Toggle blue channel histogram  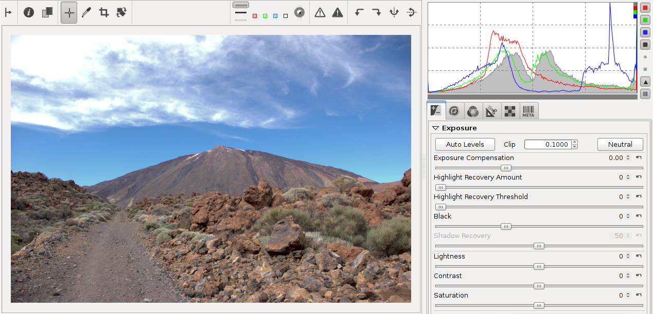pos(645,32)
